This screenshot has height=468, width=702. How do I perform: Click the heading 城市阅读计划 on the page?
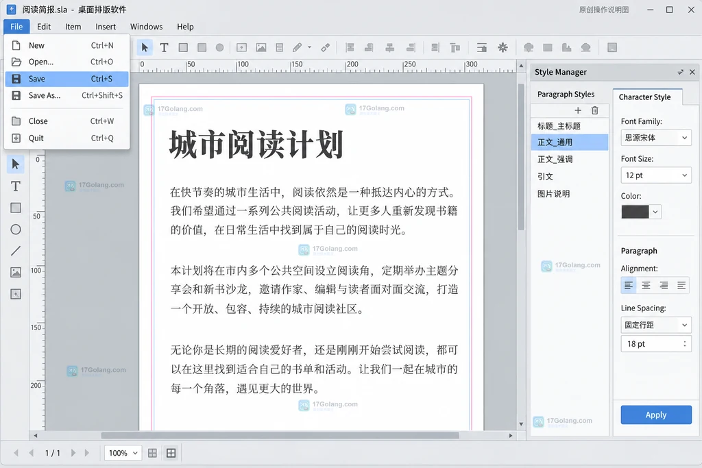click(x=256, y=145)
